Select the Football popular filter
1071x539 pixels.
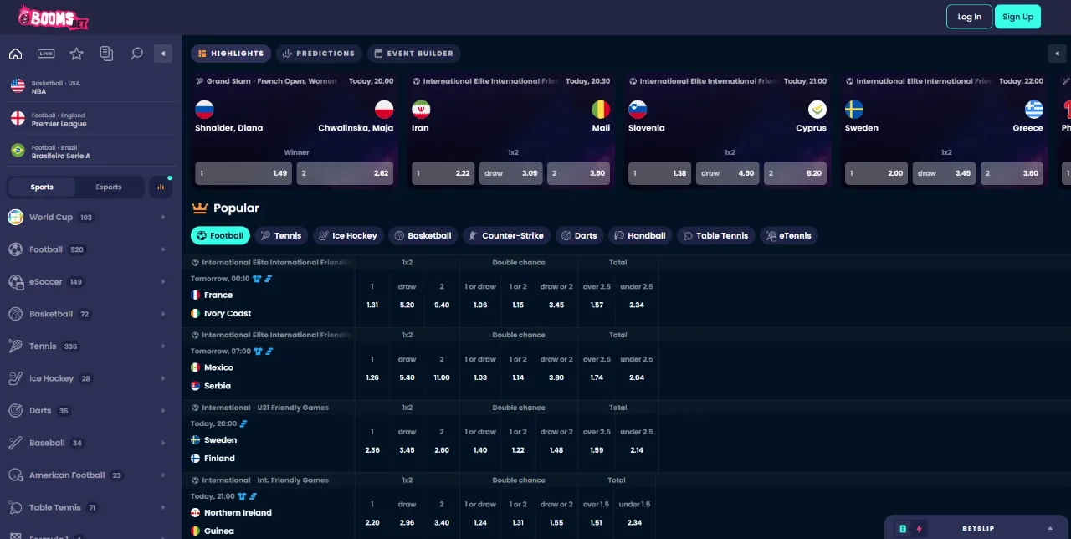point(221,236)
